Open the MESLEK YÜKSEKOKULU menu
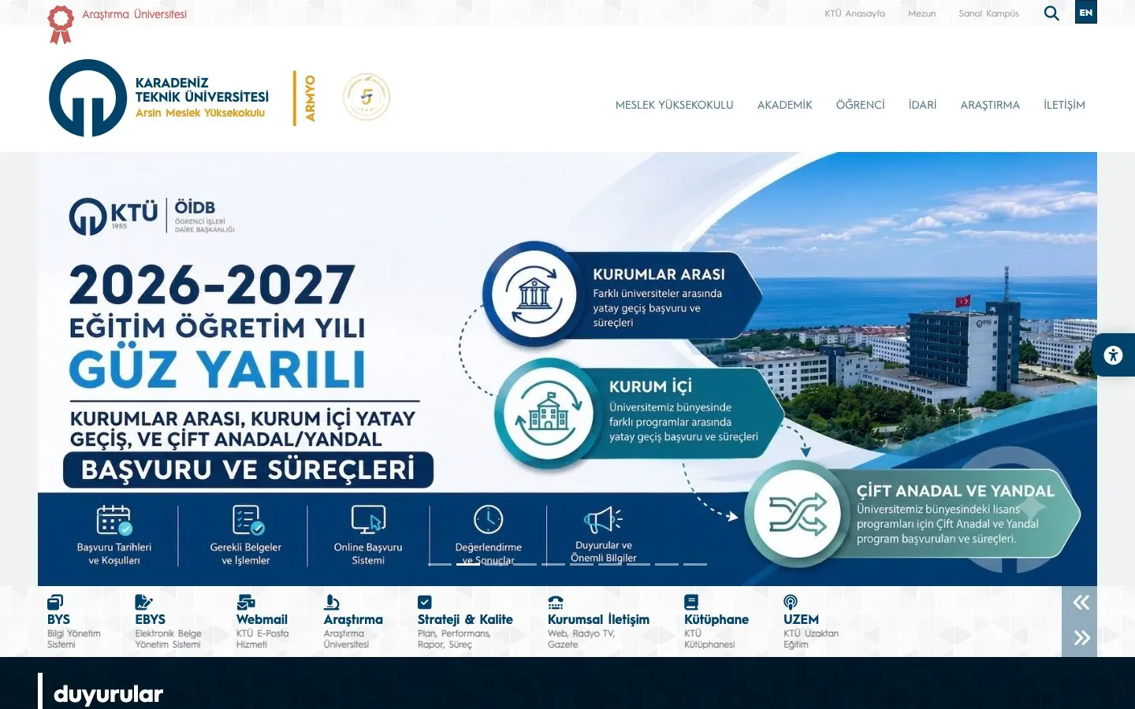The width and height of the screenshot is (1135, 709). (x=674, y=105)
